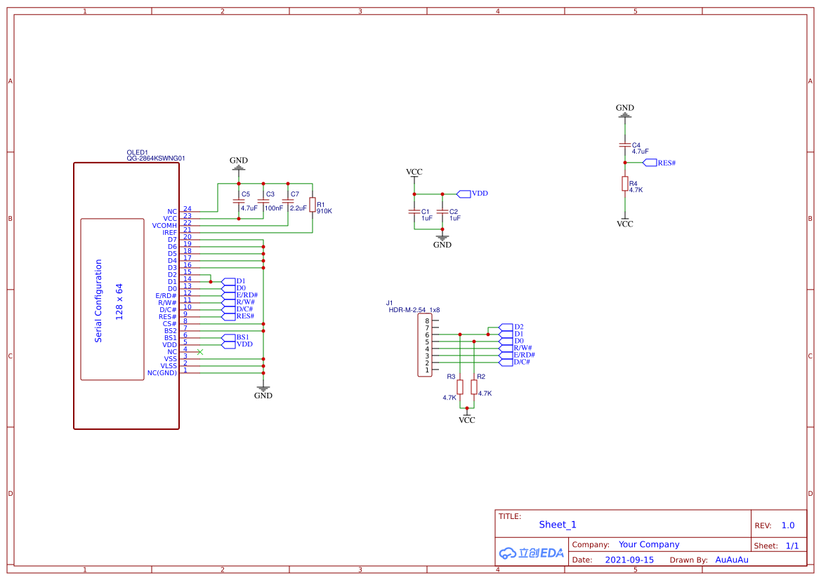Click pin number 1 of header J1
The height and width of the screenshot is (580, 821).
click(427, 370)
